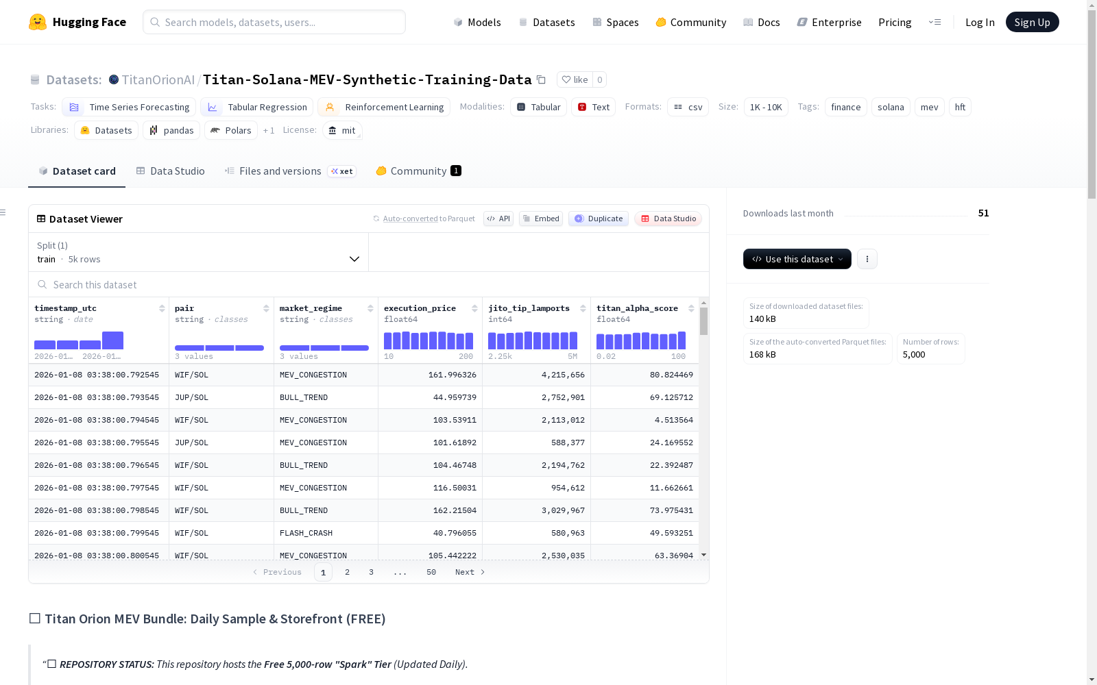Switch to the Data Studio tab

point(170,171)
